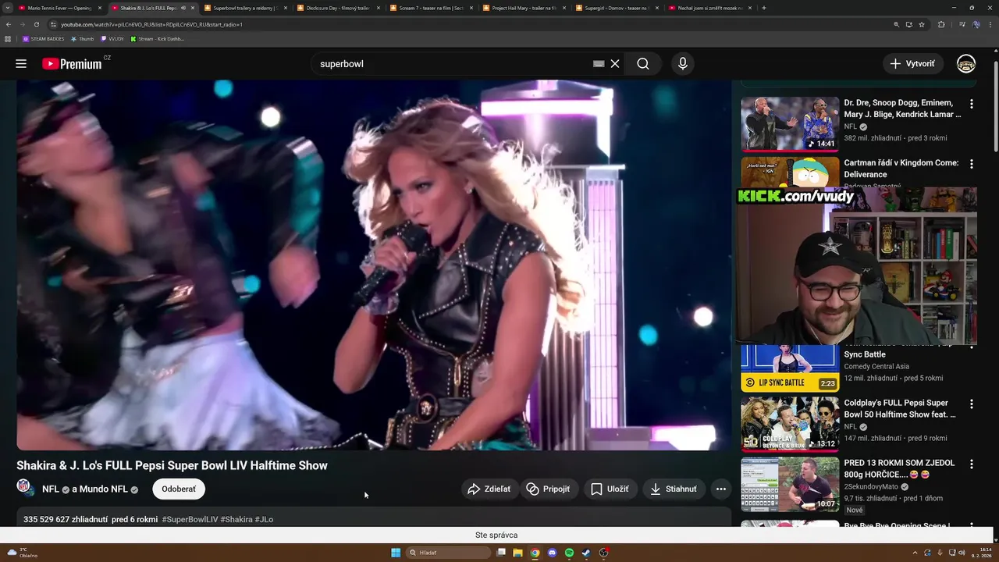Open the Thumb bookmark
The height and width of the screenshot is (562, 999).
point(82,38)
